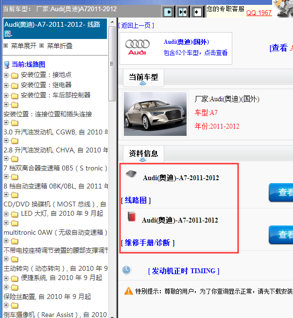Click the clock icon beside 发动机正时 TIMING
293x318 pixels.
point(126,270)
